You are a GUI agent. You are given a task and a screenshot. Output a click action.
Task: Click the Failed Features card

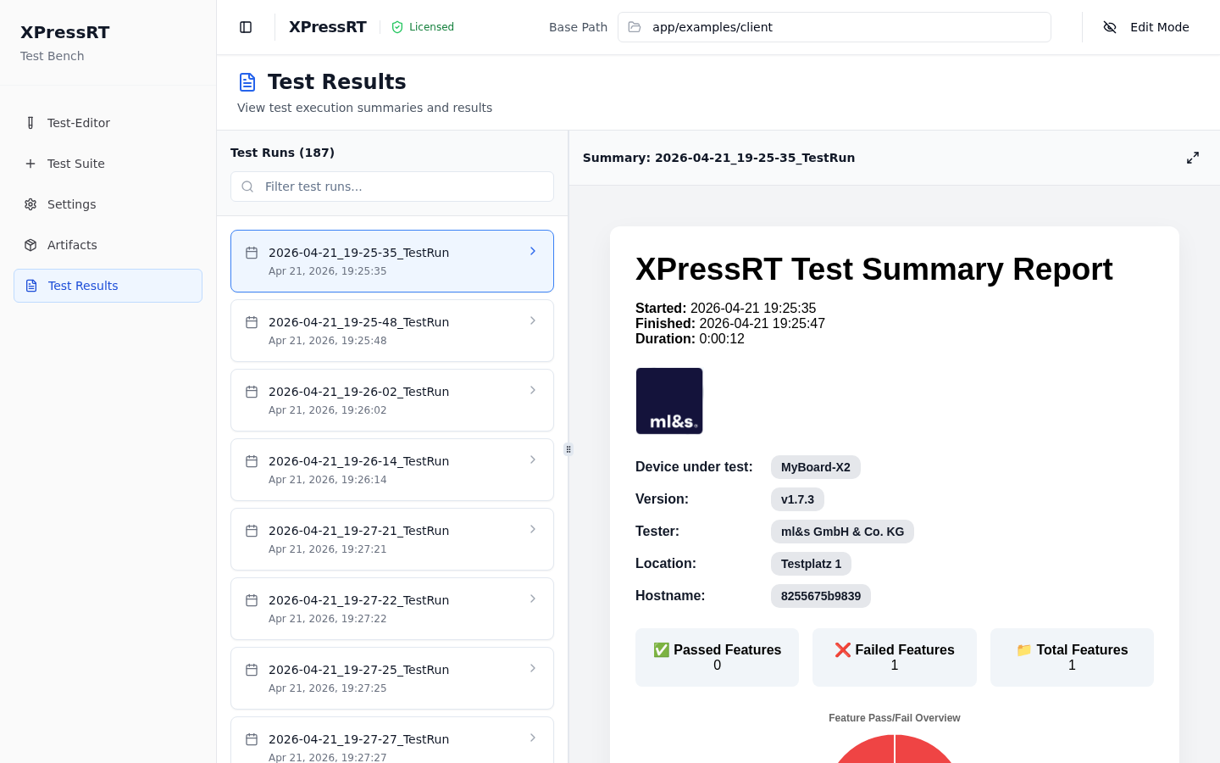click(895, 657)
